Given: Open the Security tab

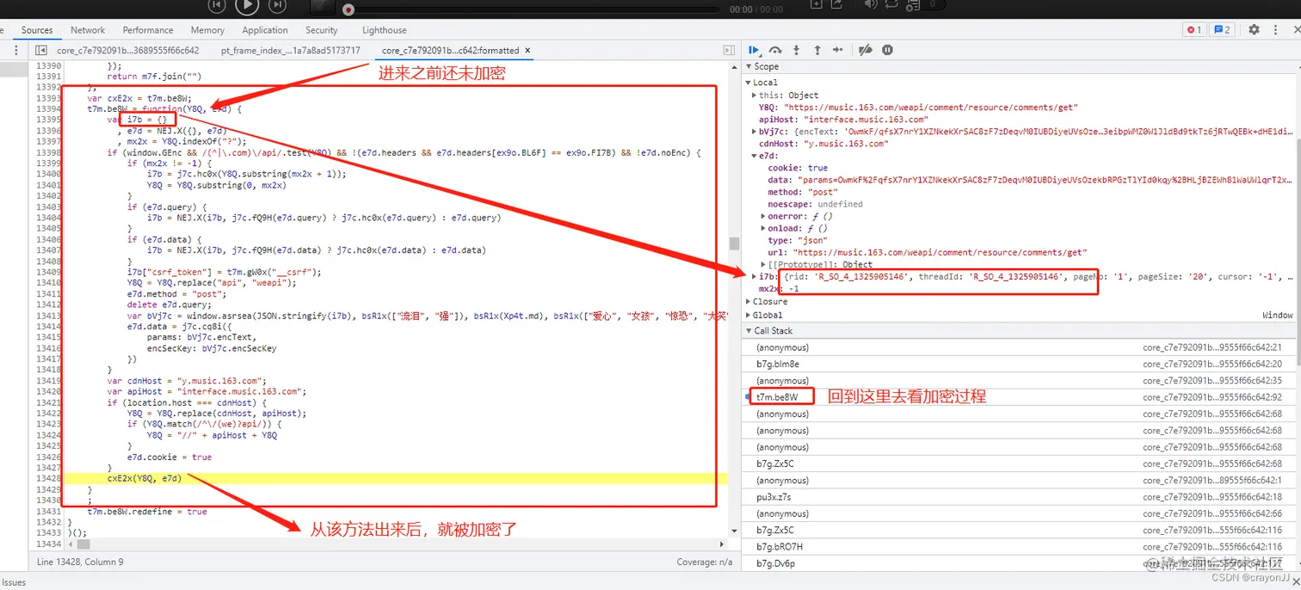Looking at the screenshot, I should click(322, 29).
